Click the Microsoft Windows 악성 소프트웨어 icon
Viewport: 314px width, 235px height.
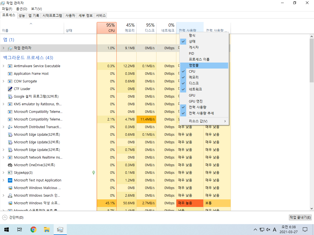10,203
